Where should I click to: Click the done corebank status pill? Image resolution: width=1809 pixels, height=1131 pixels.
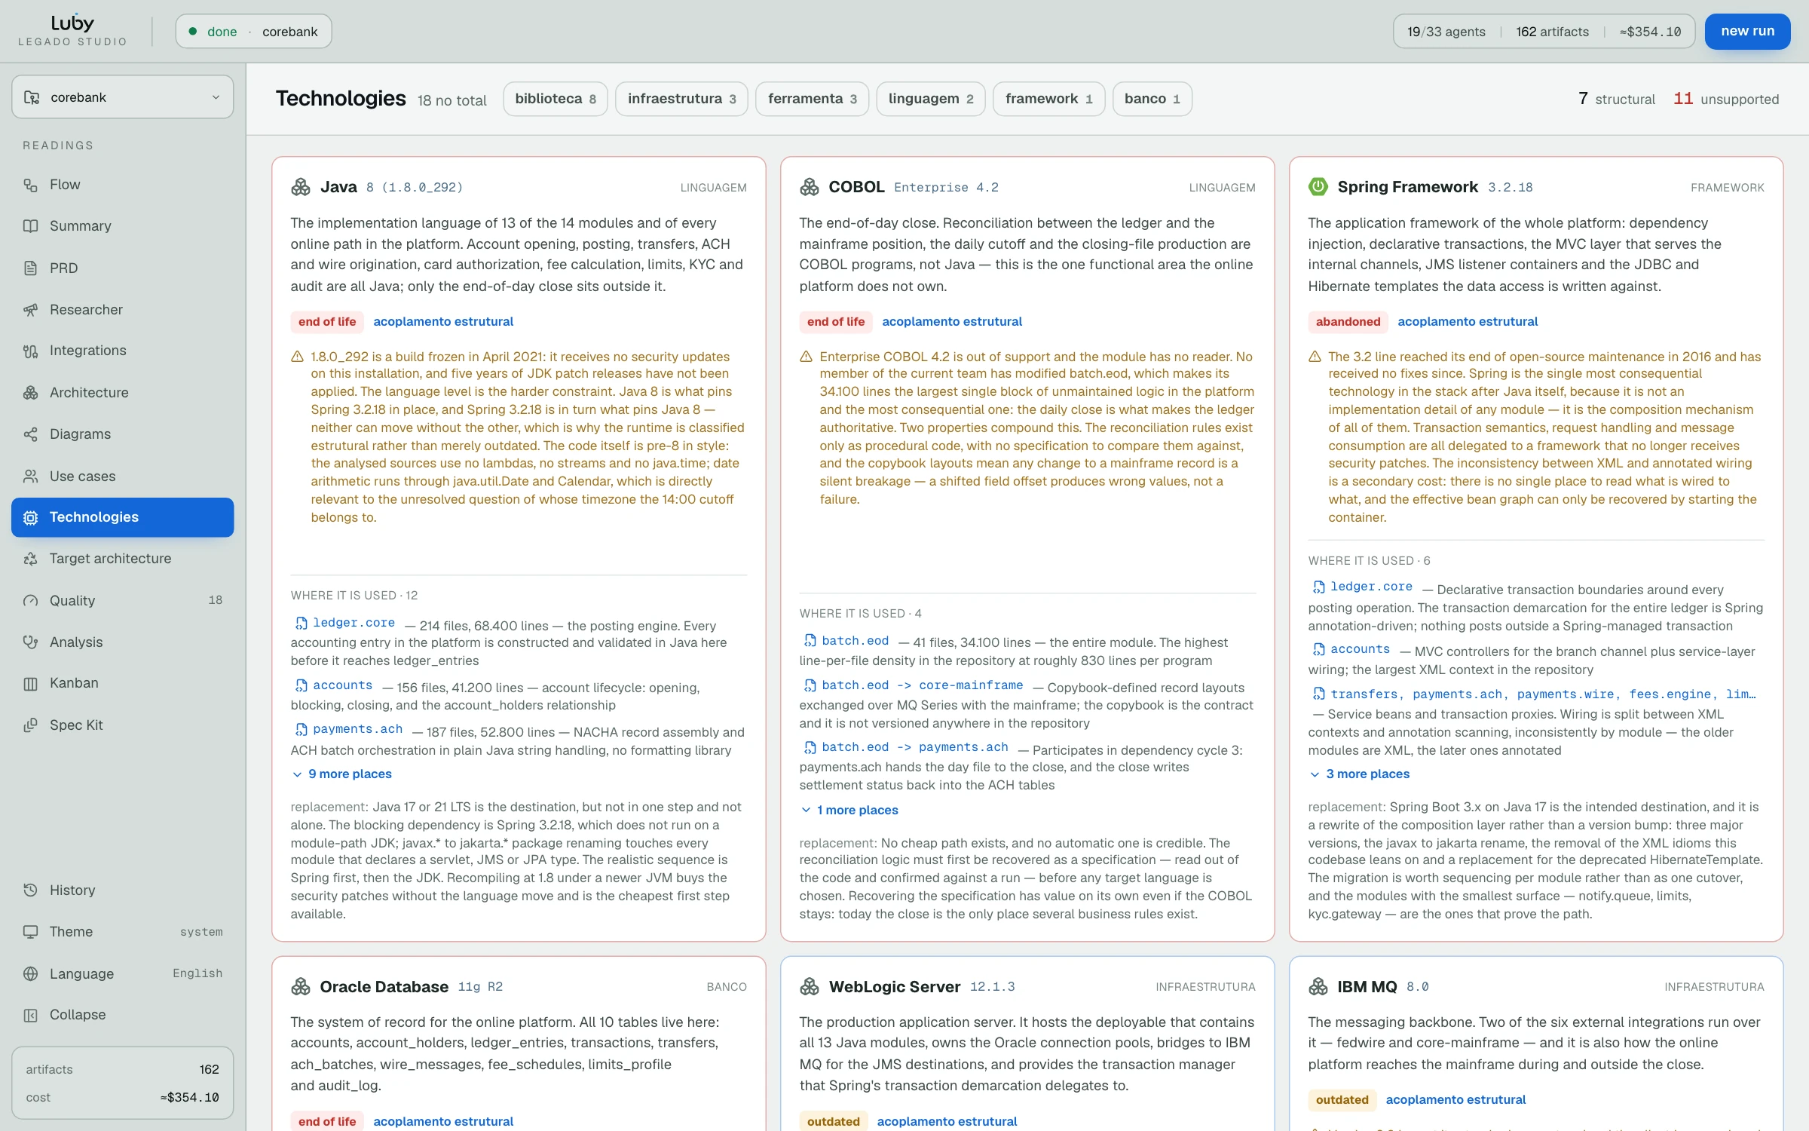253,32
